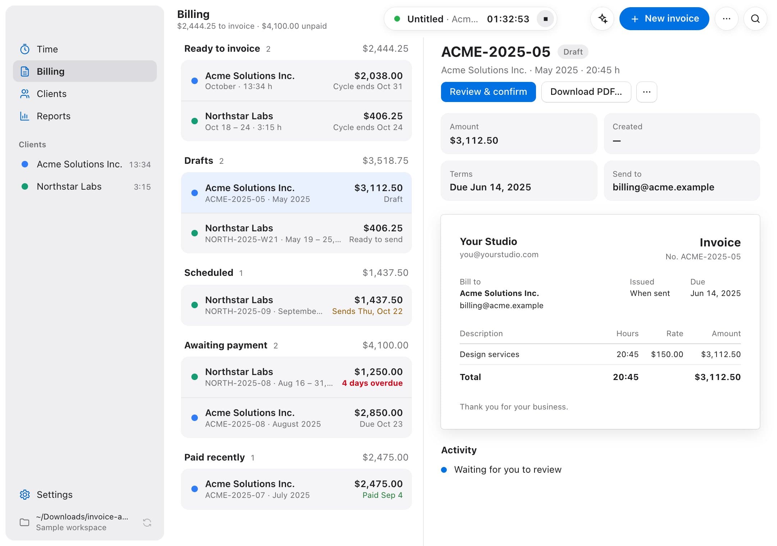Open invoice ACME-2025-08 due Oct 23
Image resolution: width=777 pixels, height=546 pixels.
tap(296, 418)
